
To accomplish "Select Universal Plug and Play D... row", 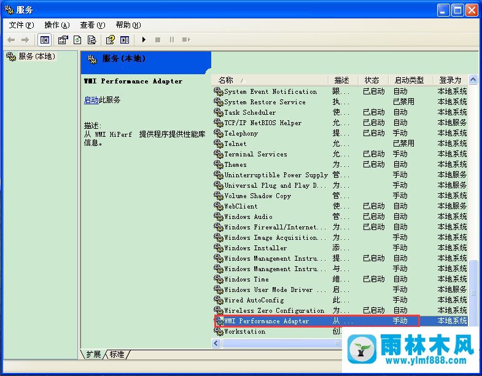I will (340, 185).
